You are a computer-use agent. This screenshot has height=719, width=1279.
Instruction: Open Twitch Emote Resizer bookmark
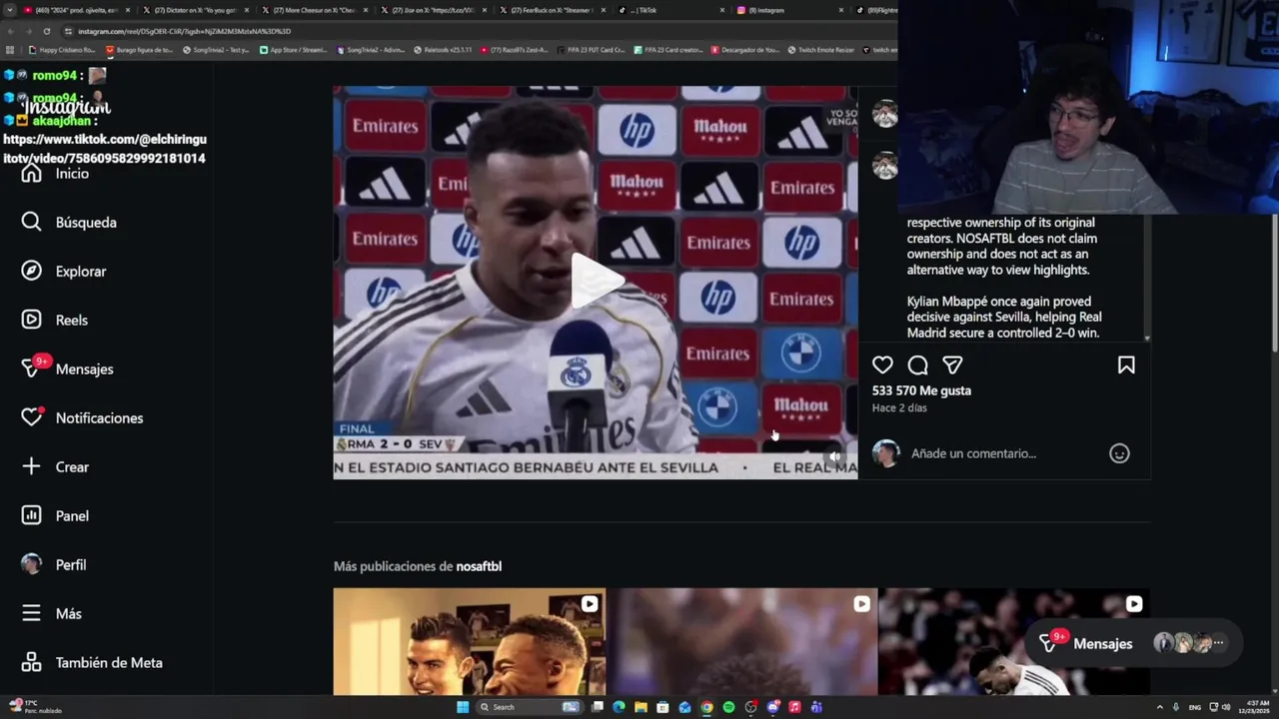click(x=821, y=50)
